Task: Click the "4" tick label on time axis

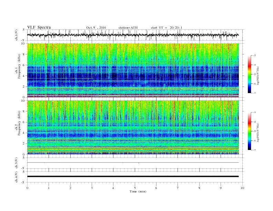Action: [x=113, y=188]
